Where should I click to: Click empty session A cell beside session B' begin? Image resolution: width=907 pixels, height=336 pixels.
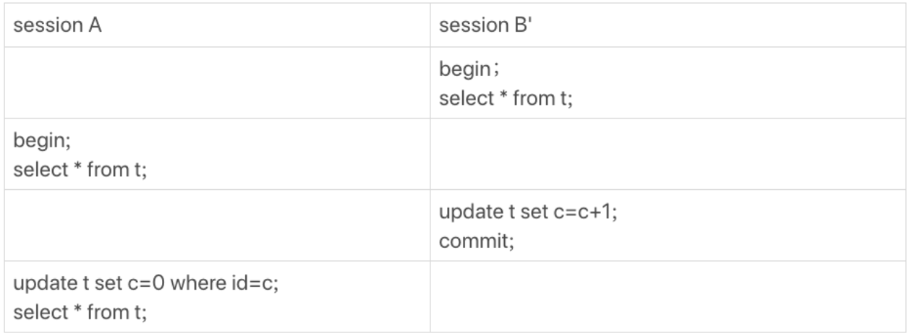217,82
